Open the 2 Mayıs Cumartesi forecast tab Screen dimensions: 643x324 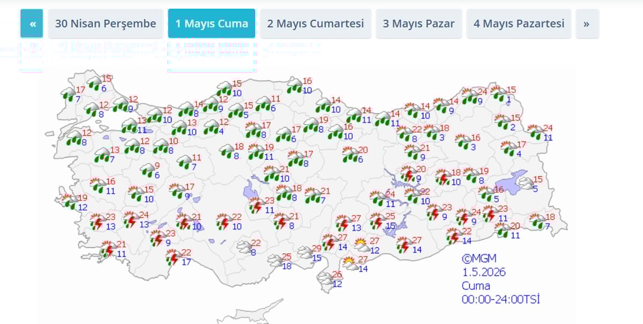click(316, 24)
